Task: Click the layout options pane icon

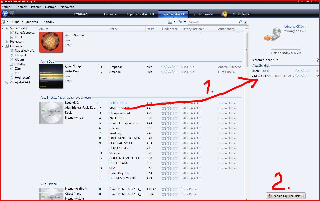Action: (170, 22)
